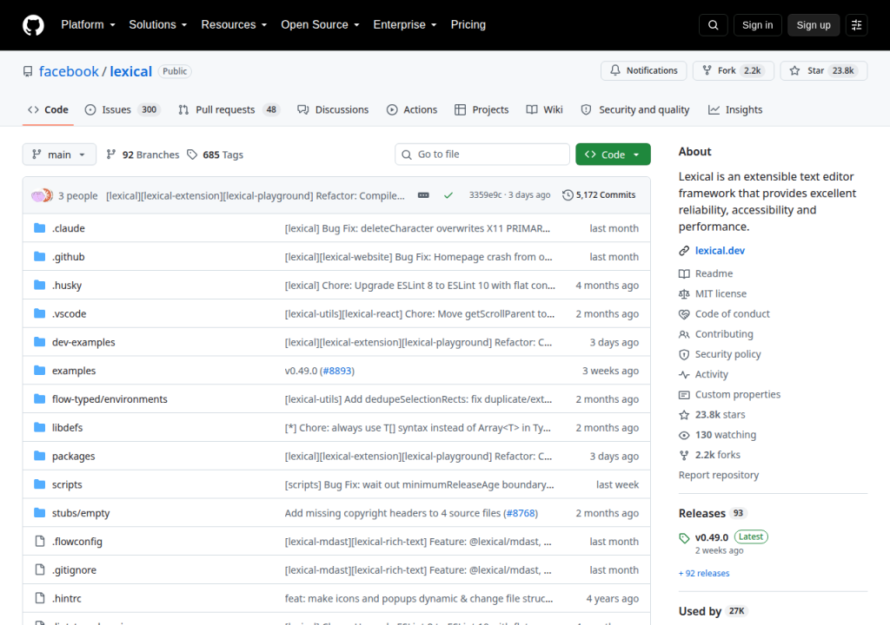Screen dimensions: 890x625
Task: Expand the Resources navigation dropdown
Action: coord(234,25)
